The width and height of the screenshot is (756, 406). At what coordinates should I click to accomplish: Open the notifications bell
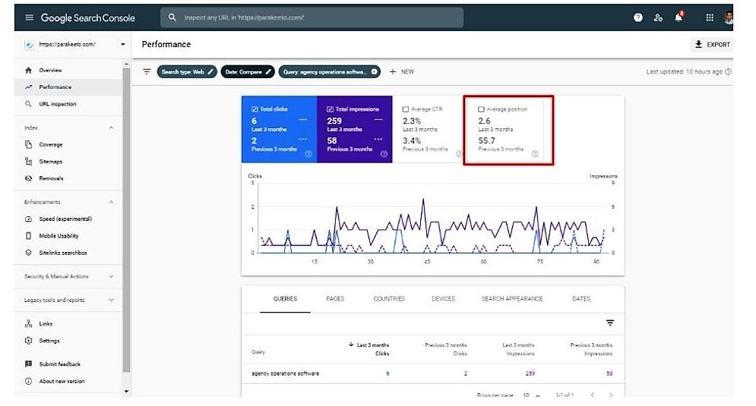click(x=679, y=17)
